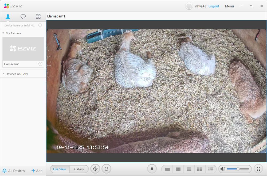Select four-window grid layout
This screenshot has height=176, width=267.
click(x=178, y=169)
